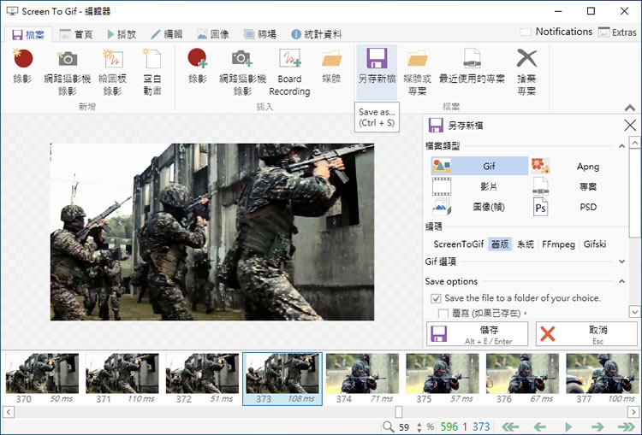Go to the next frame
Viewport: 642px width, 435px height.
tap(597, 426)
